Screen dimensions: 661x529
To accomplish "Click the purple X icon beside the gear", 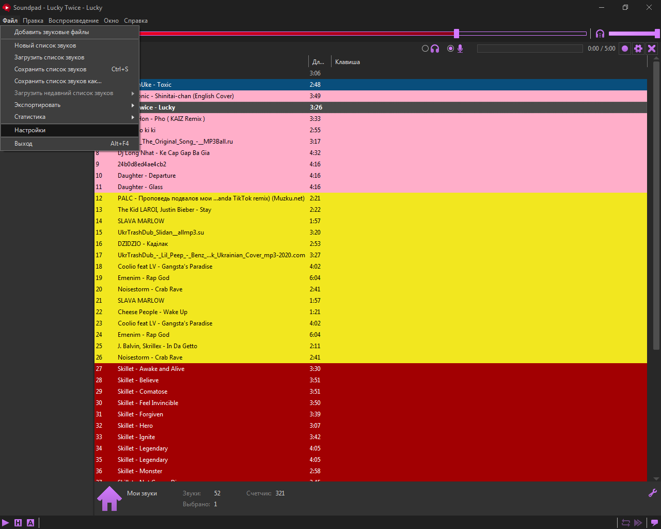I will (652, 49).
